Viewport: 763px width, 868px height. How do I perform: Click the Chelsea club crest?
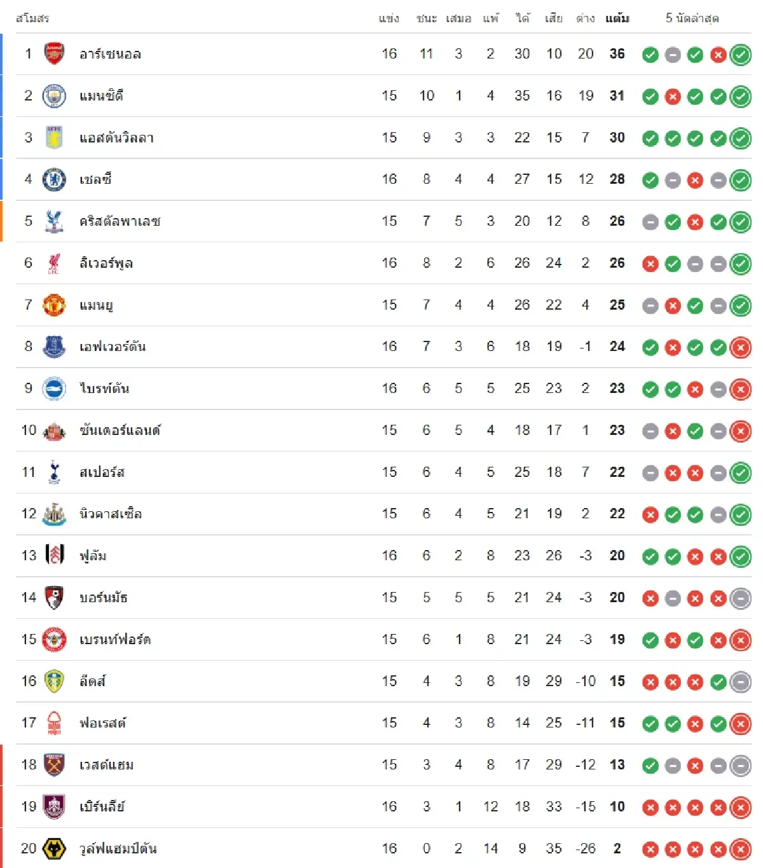tap(54, 180)
